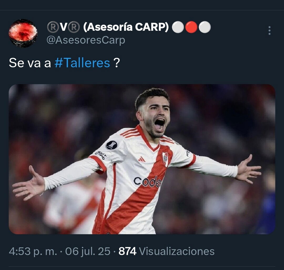Screen dimensions: 284x270
Task: Select the (Asesoría CARP) display name
Action: pyautogui.click(x=126, y=27)
